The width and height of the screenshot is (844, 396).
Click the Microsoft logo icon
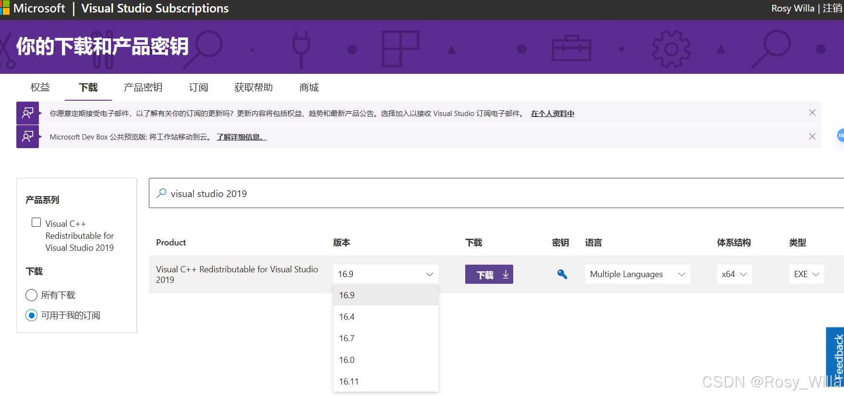(x=4, y=8)
